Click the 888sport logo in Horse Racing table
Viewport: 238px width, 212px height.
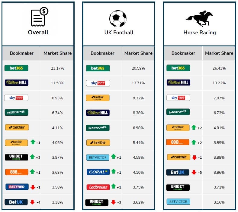pyautogui.click(x=178, y=142)
